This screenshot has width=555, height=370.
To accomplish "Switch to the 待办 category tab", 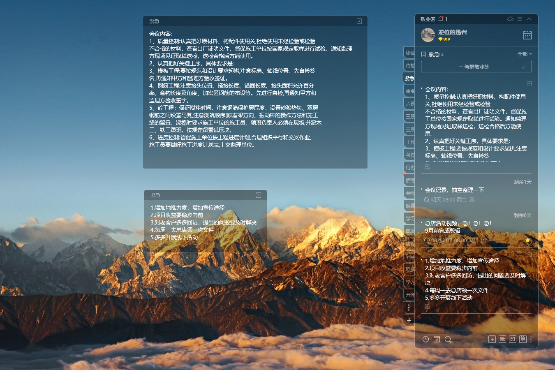I will 409,167.
